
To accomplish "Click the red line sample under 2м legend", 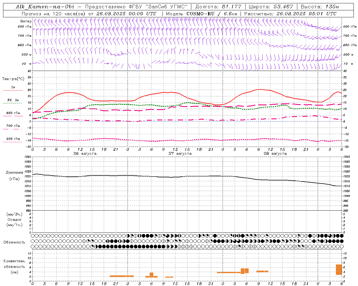I will coord(13,90).
